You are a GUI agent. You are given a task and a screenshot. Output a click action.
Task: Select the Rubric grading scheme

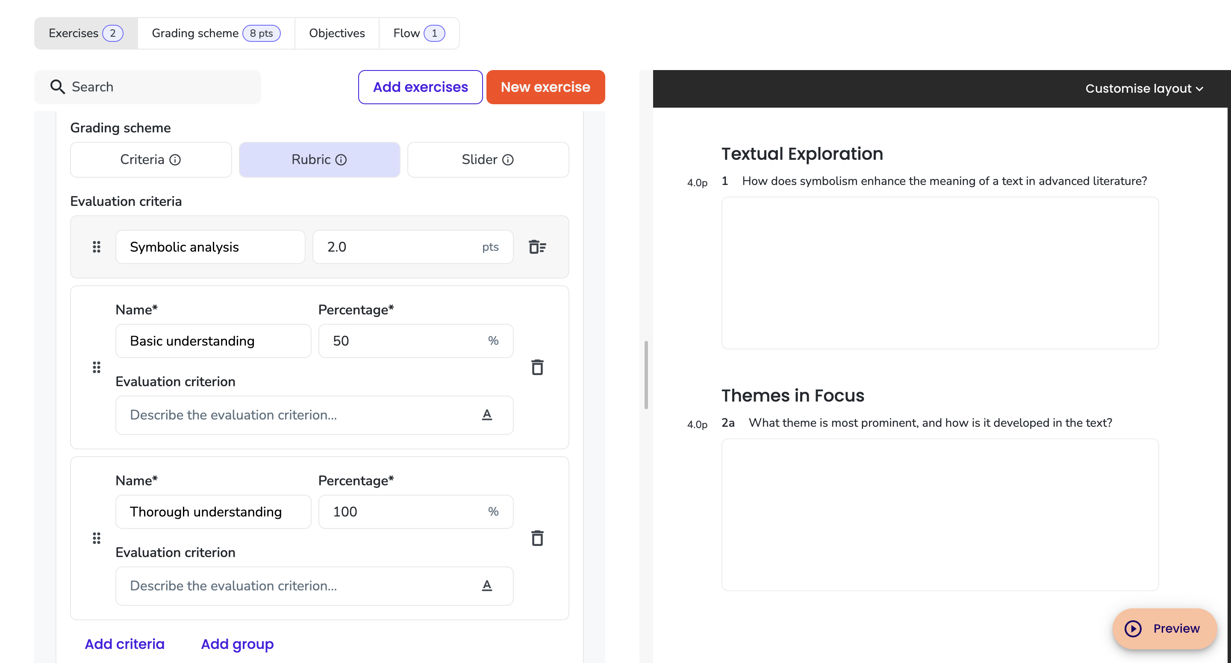319,159
